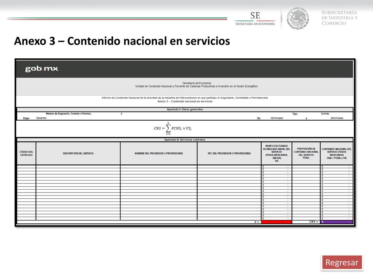Click the 'Contenido nacional del servicio' column header
This screenshot has width=373, height=280.
(337, 153)
